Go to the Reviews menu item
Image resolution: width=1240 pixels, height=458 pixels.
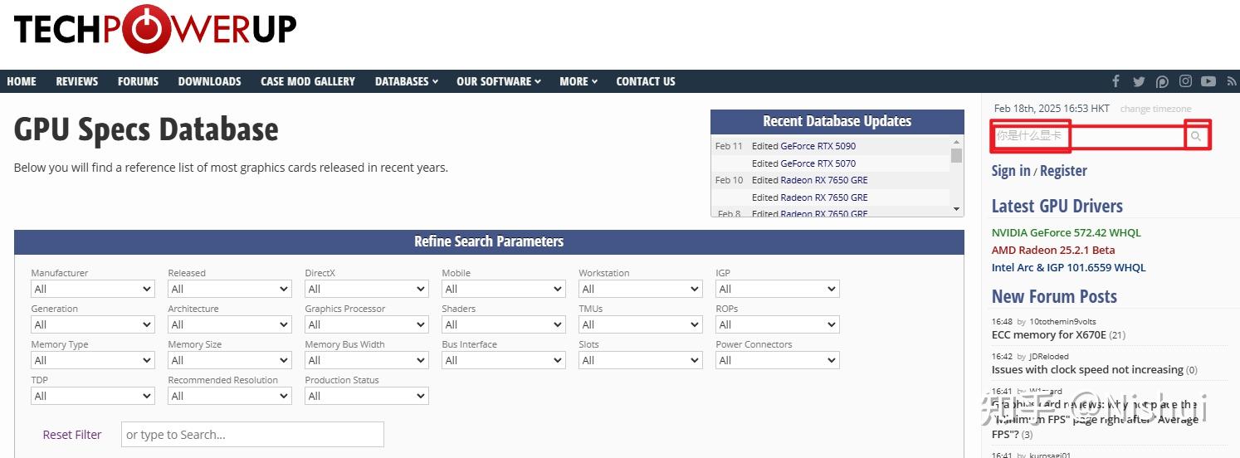77,81
